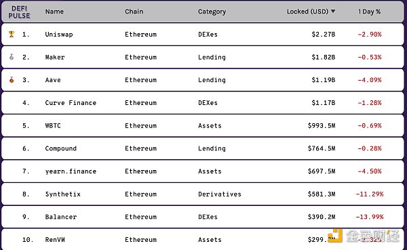This screenshot has width=407, height=250.
Task: Click the yellow watermark logo icon
Action: 335,236
